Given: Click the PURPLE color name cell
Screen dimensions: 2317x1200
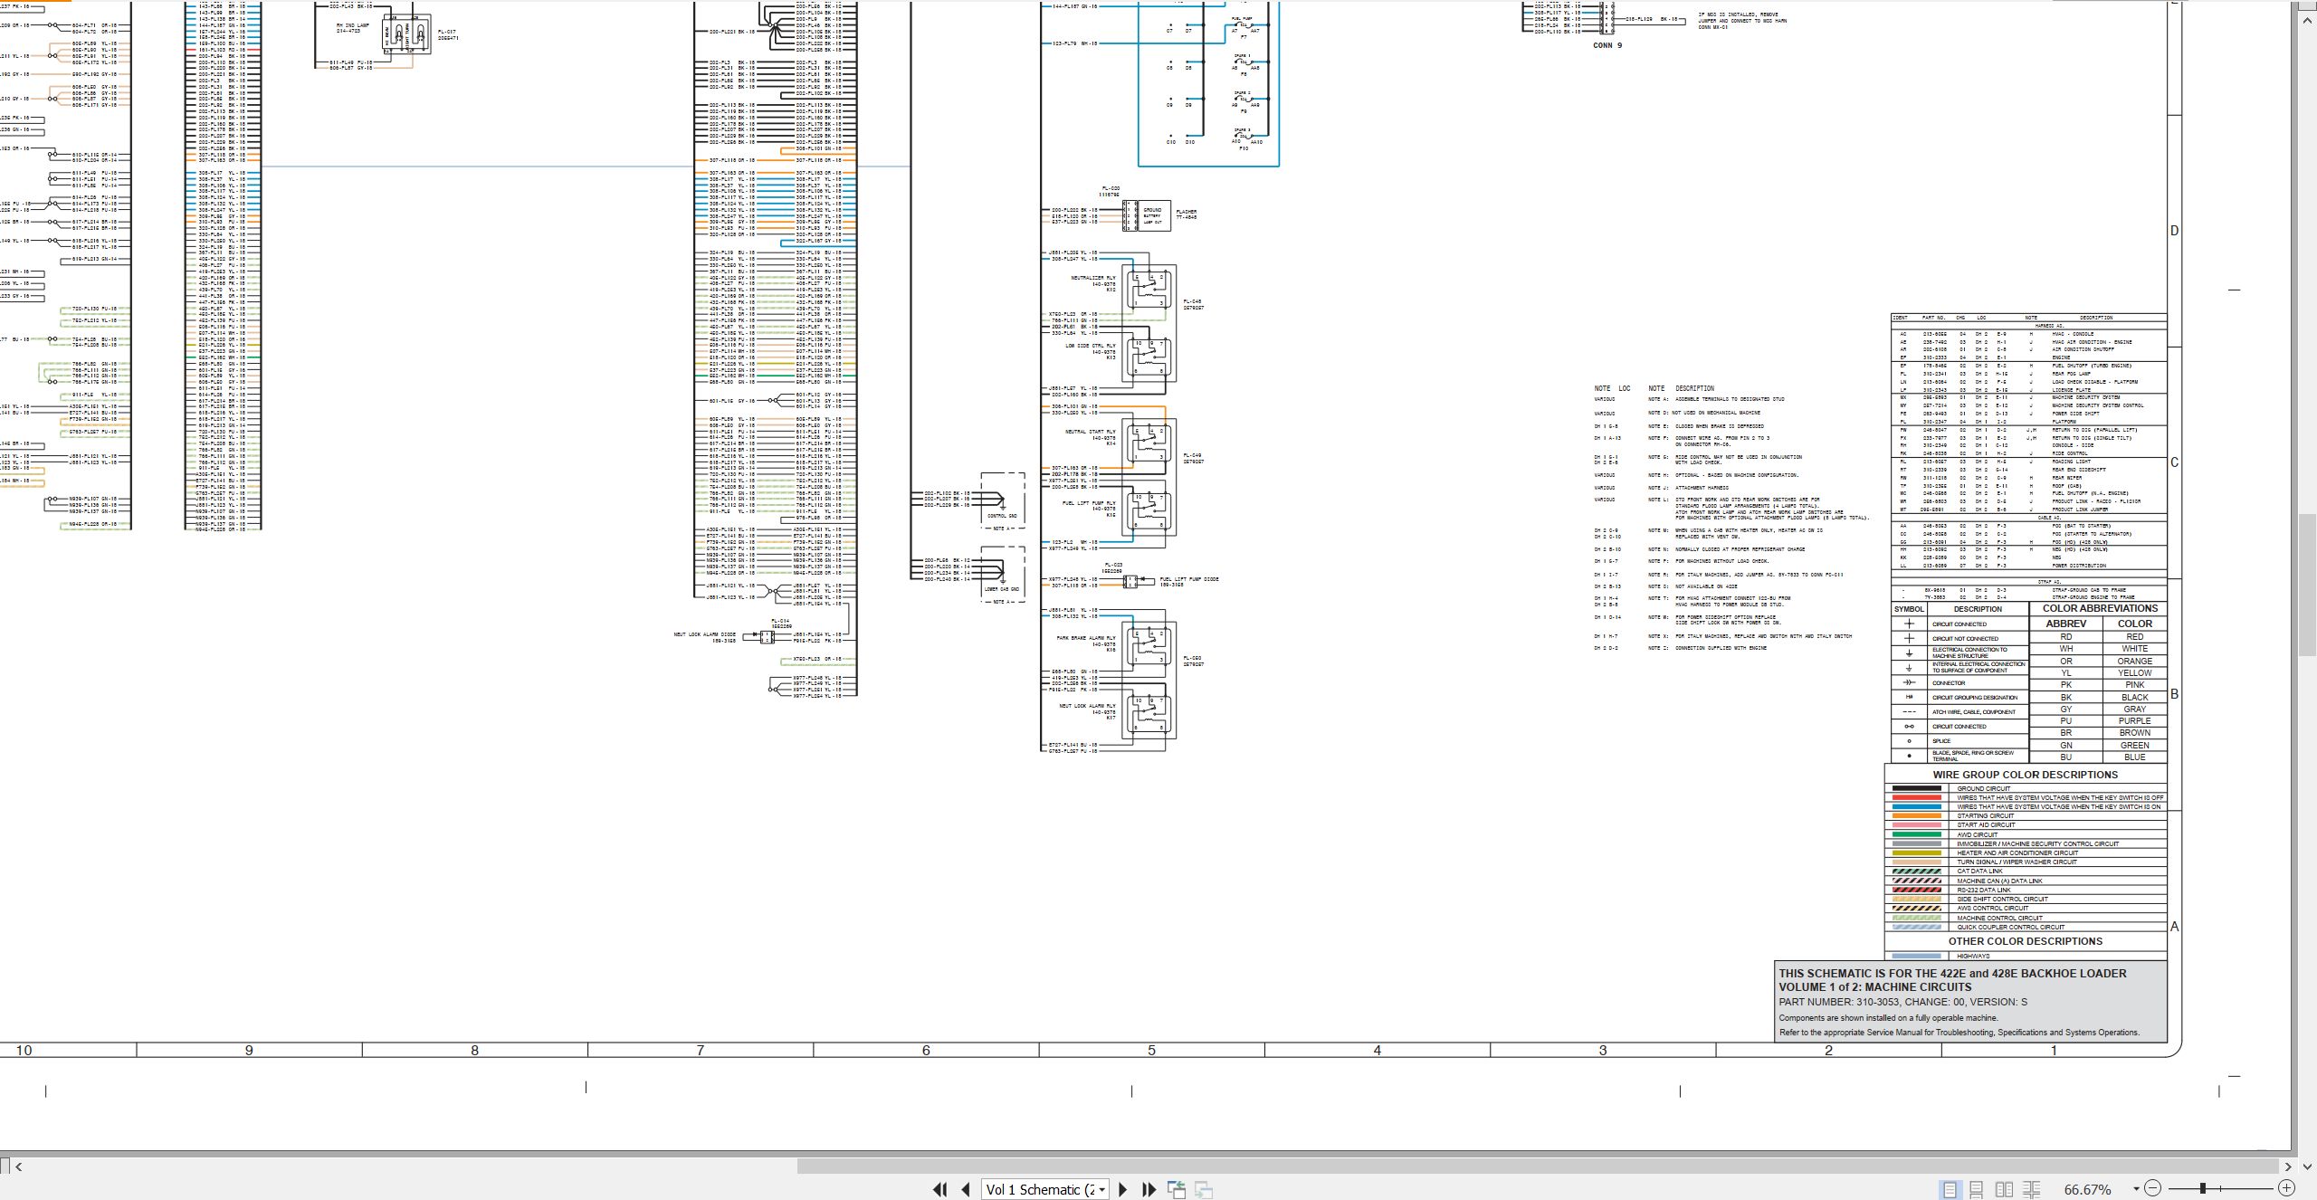Looking at the screenshot, I should [2134, 721].
